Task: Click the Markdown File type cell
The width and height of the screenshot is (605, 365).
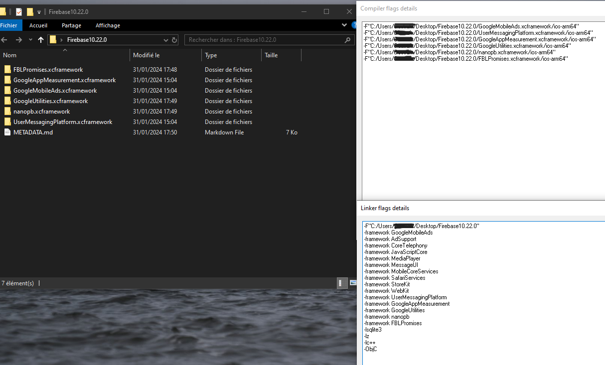Action: (x=224, y=132)
